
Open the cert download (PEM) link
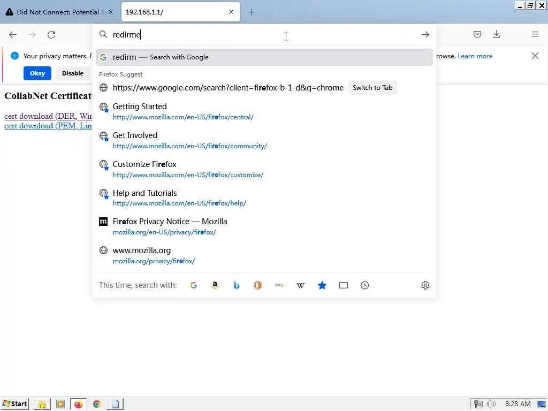click(48, 126)
